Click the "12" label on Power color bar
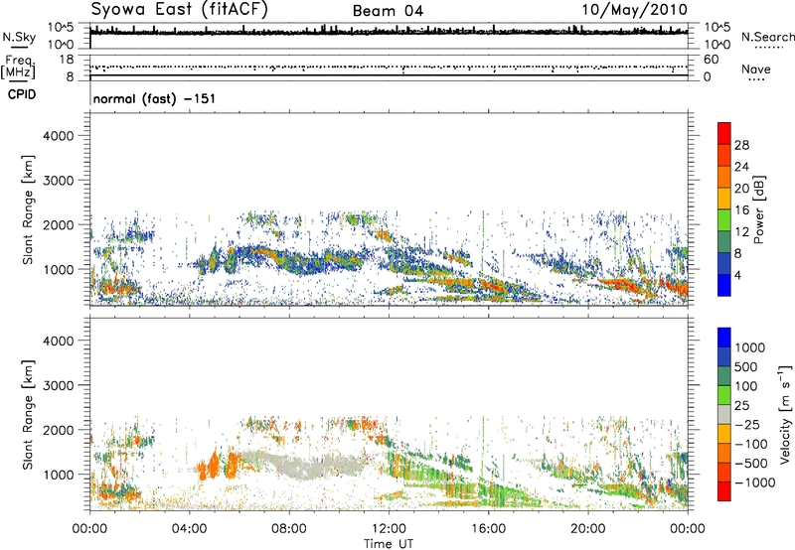This screenshot has width=795, height=550. coord(741,232)
